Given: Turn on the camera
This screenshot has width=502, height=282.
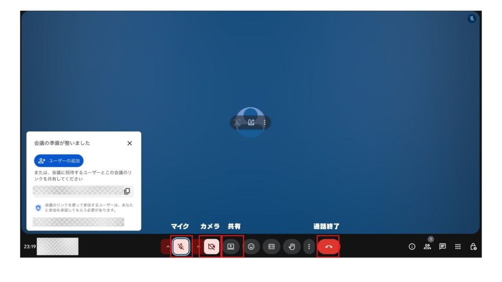Looking at the screenshot, I should tap(211, 247).
